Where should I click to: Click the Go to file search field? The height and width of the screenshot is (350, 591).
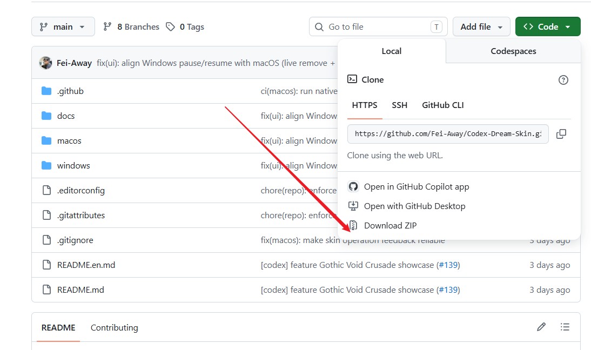click(378, 27)
